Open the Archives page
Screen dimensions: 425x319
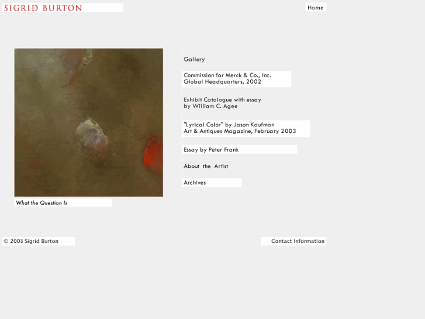click(195, 183)
